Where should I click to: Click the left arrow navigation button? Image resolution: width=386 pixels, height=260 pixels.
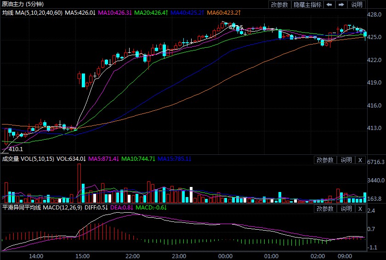click(x=329, y=5)
